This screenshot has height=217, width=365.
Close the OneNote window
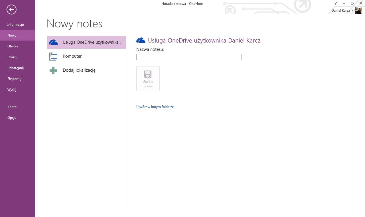pos(361,3)
